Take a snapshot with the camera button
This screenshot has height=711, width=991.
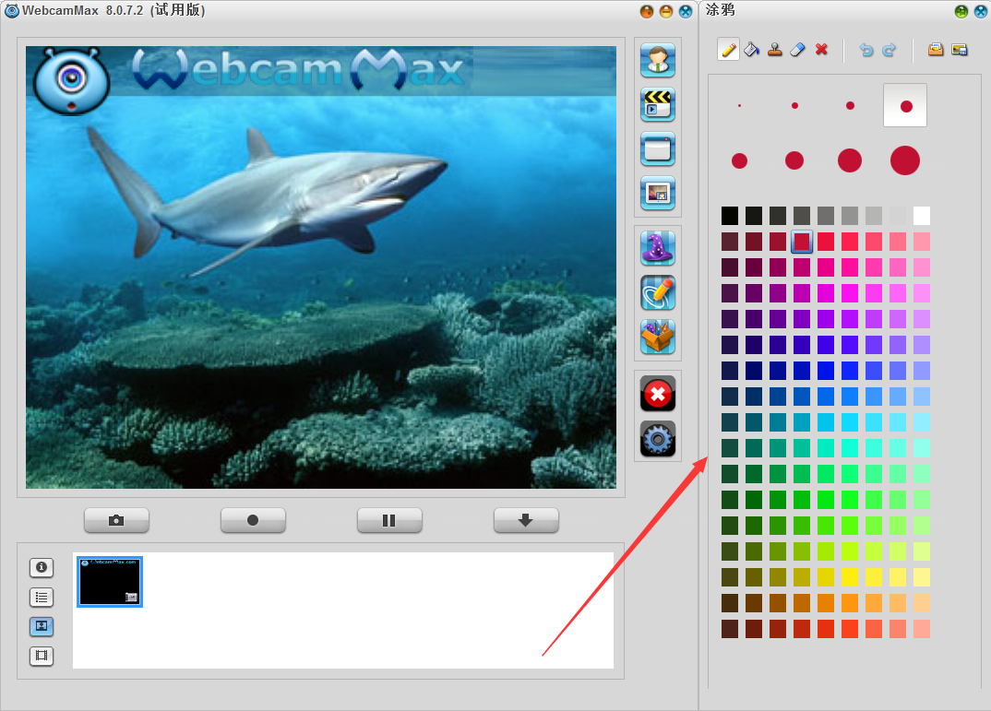[x=116, y=520]
